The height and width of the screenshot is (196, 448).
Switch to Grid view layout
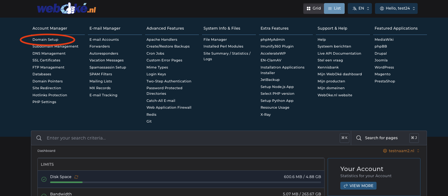313,8
